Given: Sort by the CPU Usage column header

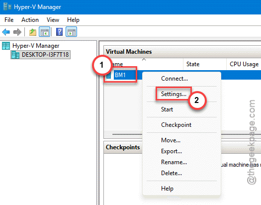Looking at the screenshot, I should click(244, 64).
